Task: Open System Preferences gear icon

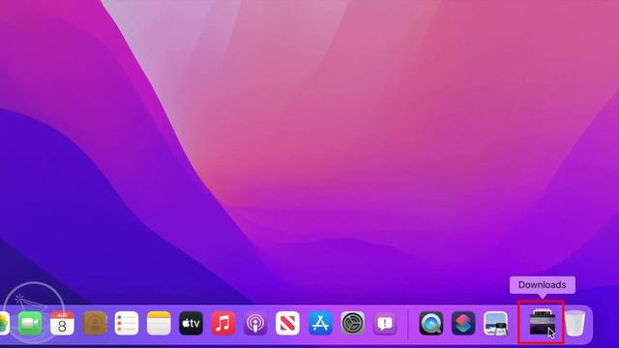Action: 352,323
